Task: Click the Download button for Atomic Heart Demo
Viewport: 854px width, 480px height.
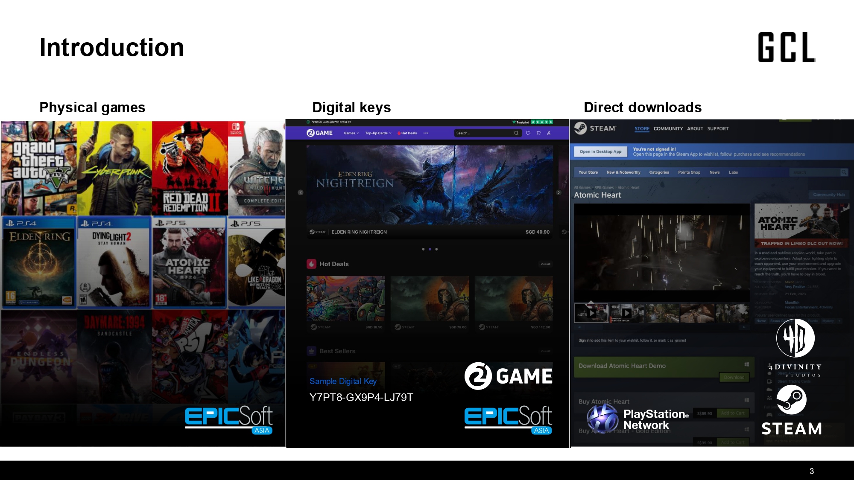Action: click(x=734, y=377)
